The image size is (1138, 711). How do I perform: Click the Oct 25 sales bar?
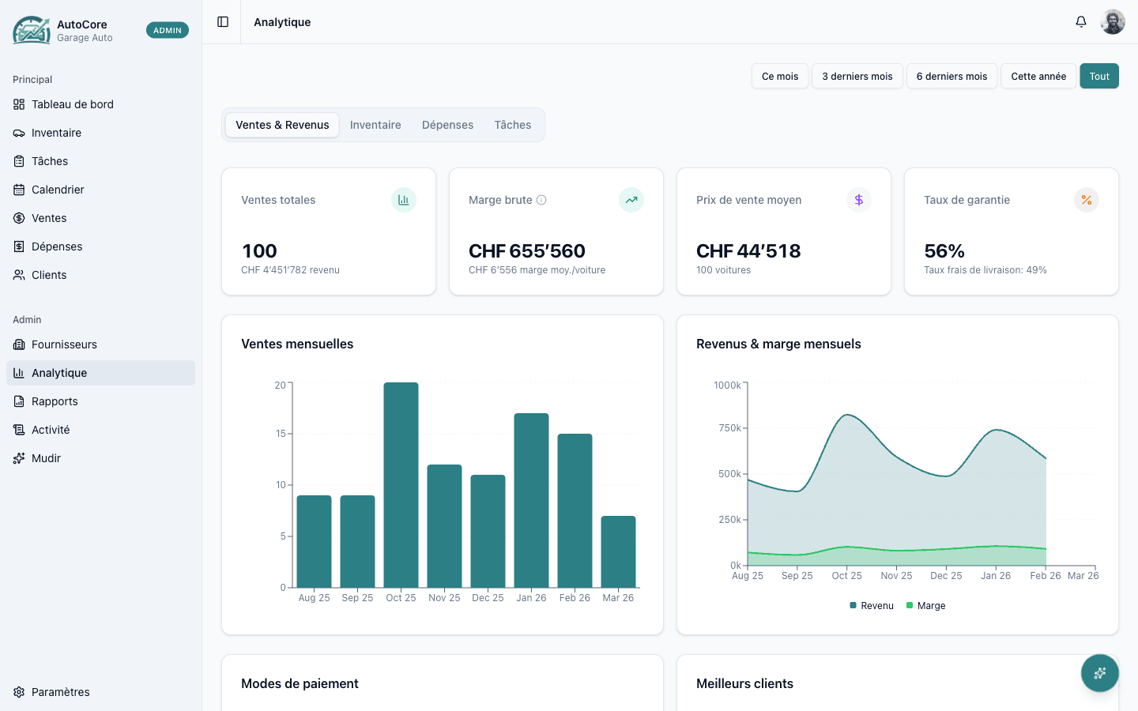401,484
